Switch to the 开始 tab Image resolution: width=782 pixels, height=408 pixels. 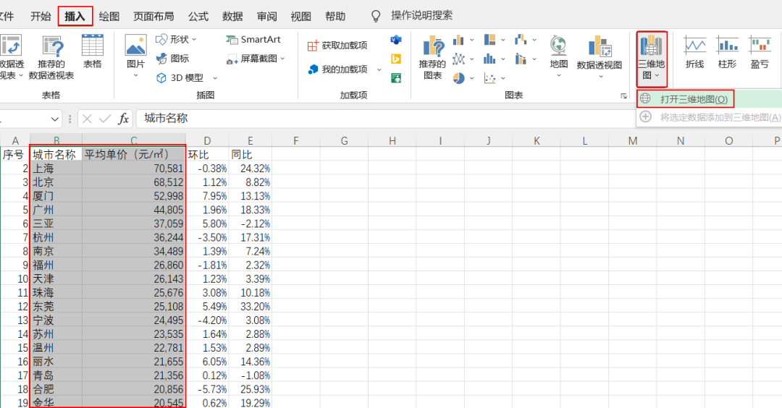(41, 16)
